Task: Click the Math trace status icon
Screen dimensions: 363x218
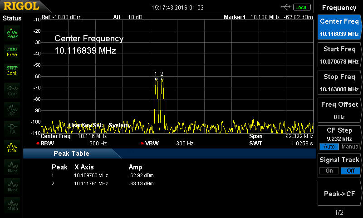Action: [12, 205]
